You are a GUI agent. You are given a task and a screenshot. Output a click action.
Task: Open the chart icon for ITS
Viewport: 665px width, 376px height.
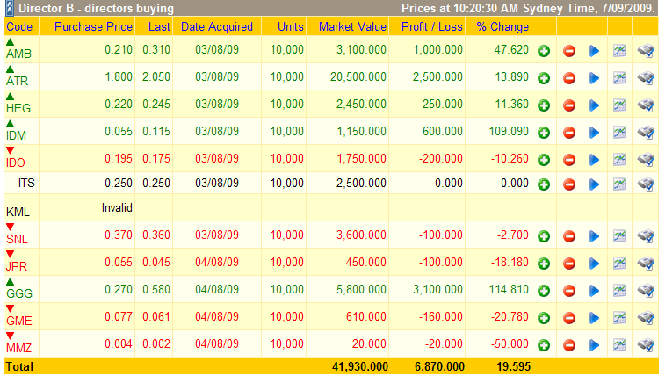click(x=619, y=184)
